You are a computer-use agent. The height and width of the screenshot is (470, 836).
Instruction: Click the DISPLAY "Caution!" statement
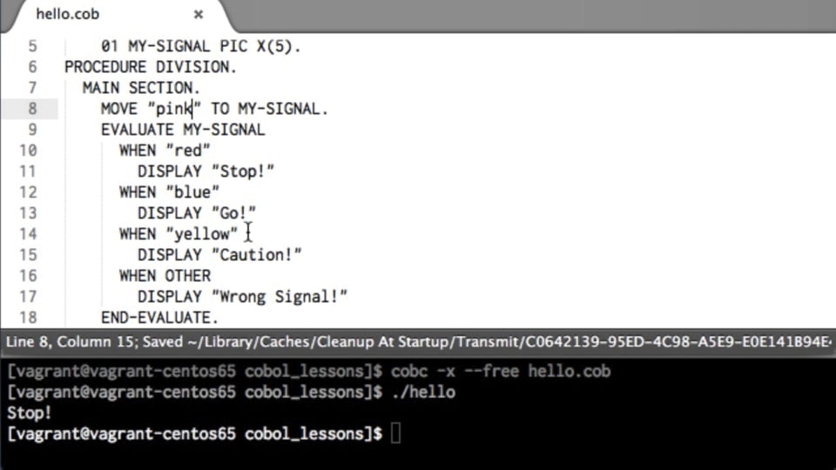click(x=219, y=255)
